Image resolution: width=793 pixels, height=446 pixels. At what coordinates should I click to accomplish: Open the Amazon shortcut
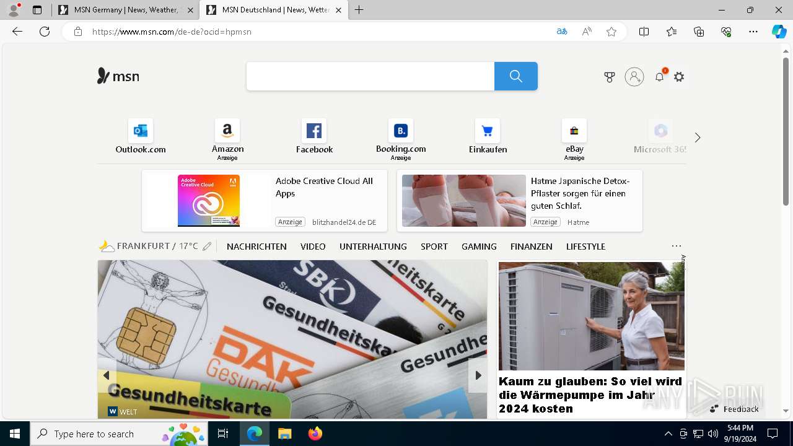pos(227,139)
